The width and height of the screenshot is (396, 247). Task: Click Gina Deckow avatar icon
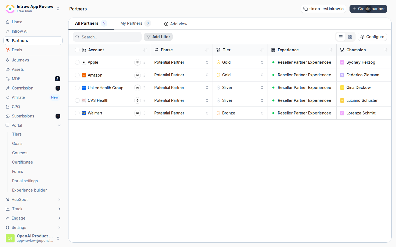coord(342,88)
